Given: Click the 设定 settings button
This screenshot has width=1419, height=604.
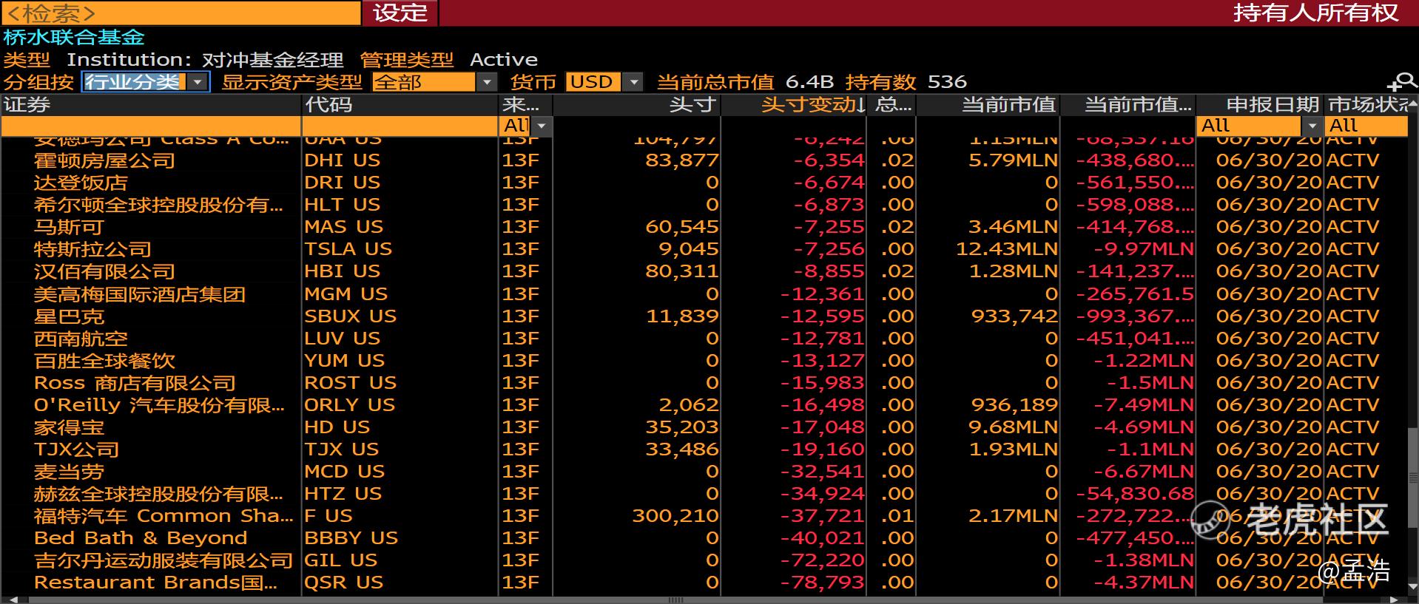Looking at the screenshot, I should pyautogui.click(x=400, y=13).
